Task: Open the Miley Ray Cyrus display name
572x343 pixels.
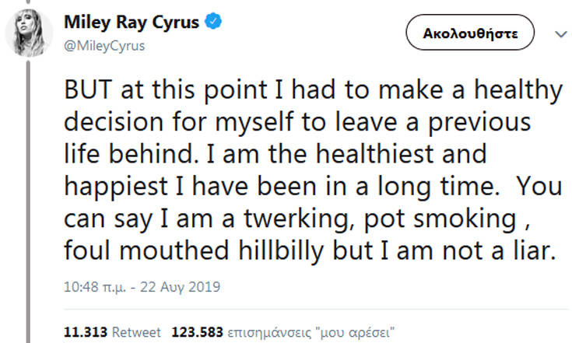Action: pyautogui.click(x=132, y=23)
